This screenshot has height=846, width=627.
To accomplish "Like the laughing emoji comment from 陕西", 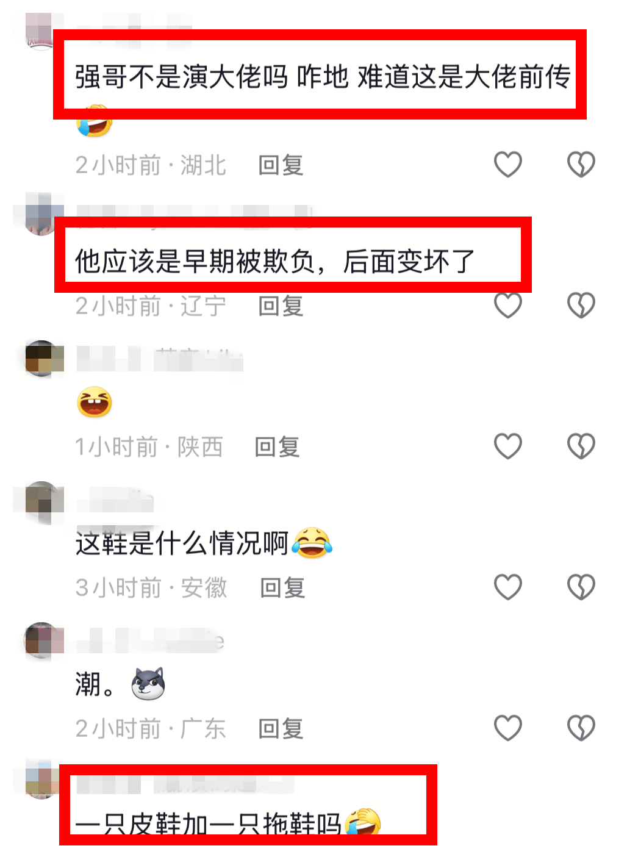I will pos(507,446).
